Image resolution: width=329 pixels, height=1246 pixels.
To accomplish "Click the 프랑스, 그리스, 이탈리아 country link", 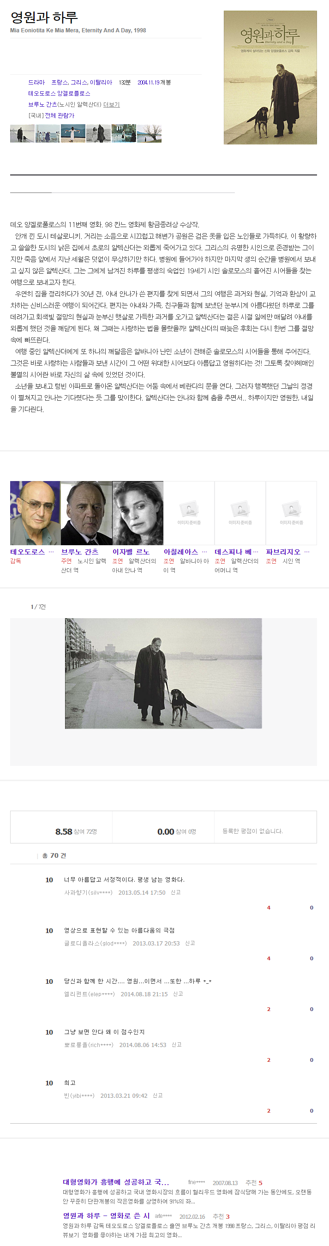I will click(x=82, y=82).
